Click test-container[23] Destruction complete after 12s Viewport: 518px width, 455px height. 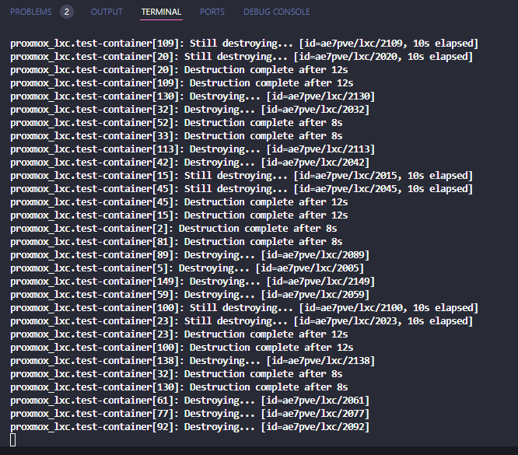click(179, 334)
